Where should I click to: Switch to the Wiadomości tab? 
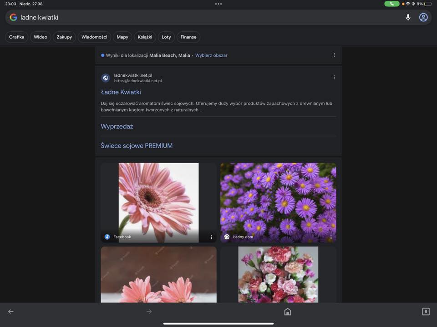pos(94,37)
